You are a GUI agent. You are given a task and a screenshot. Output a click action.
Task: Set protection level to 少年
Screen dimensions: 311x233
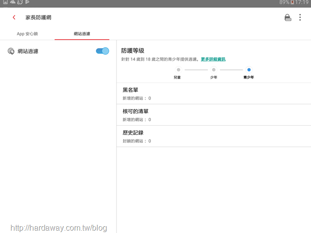coord(214,70)
